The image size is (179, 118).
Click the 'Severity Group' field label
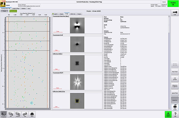pos(108,20)
